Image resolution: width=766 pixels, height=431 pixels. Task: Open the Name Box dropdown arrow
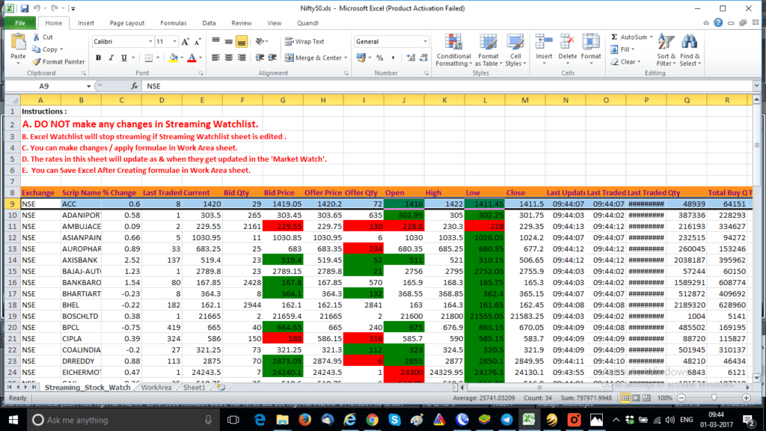(88, 86)
